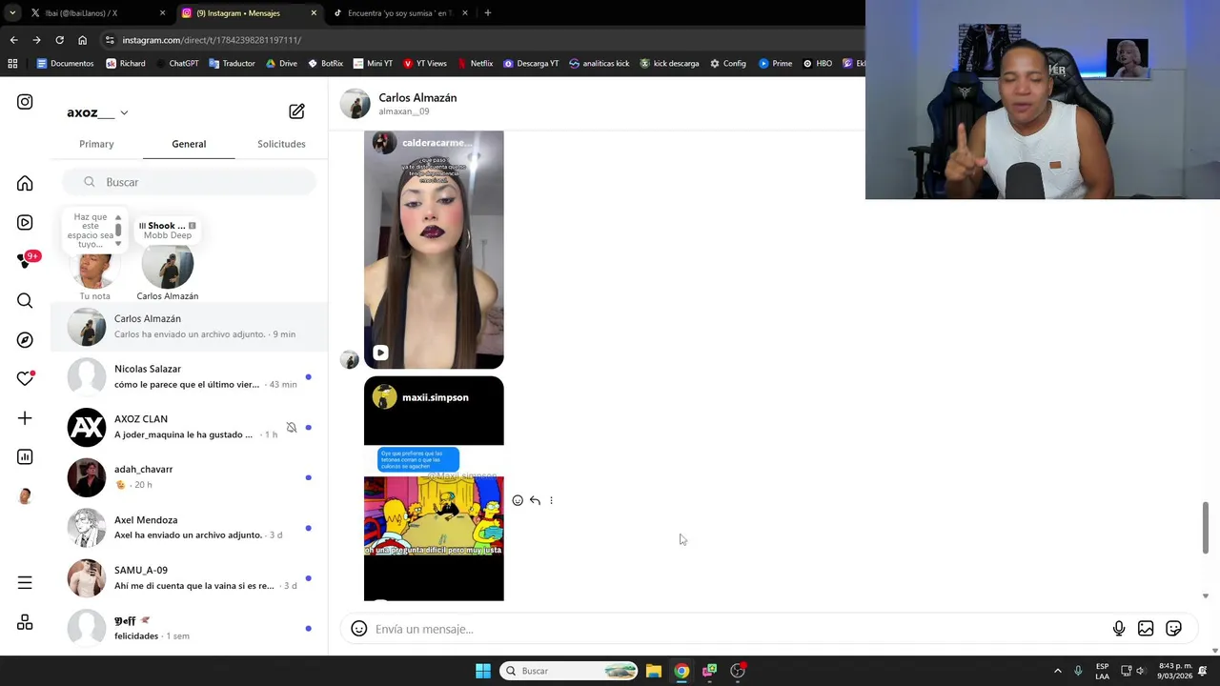1220x686 pixels.
Task: Open the Search icon in the sidebar
Action: [x=25, y=301]
